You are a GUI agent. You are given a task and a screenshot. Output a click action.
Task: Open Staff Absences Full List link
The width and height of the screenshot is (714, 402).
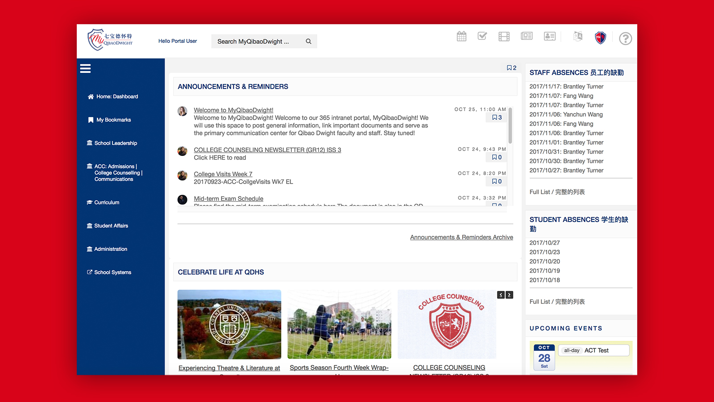click(557, 192)
